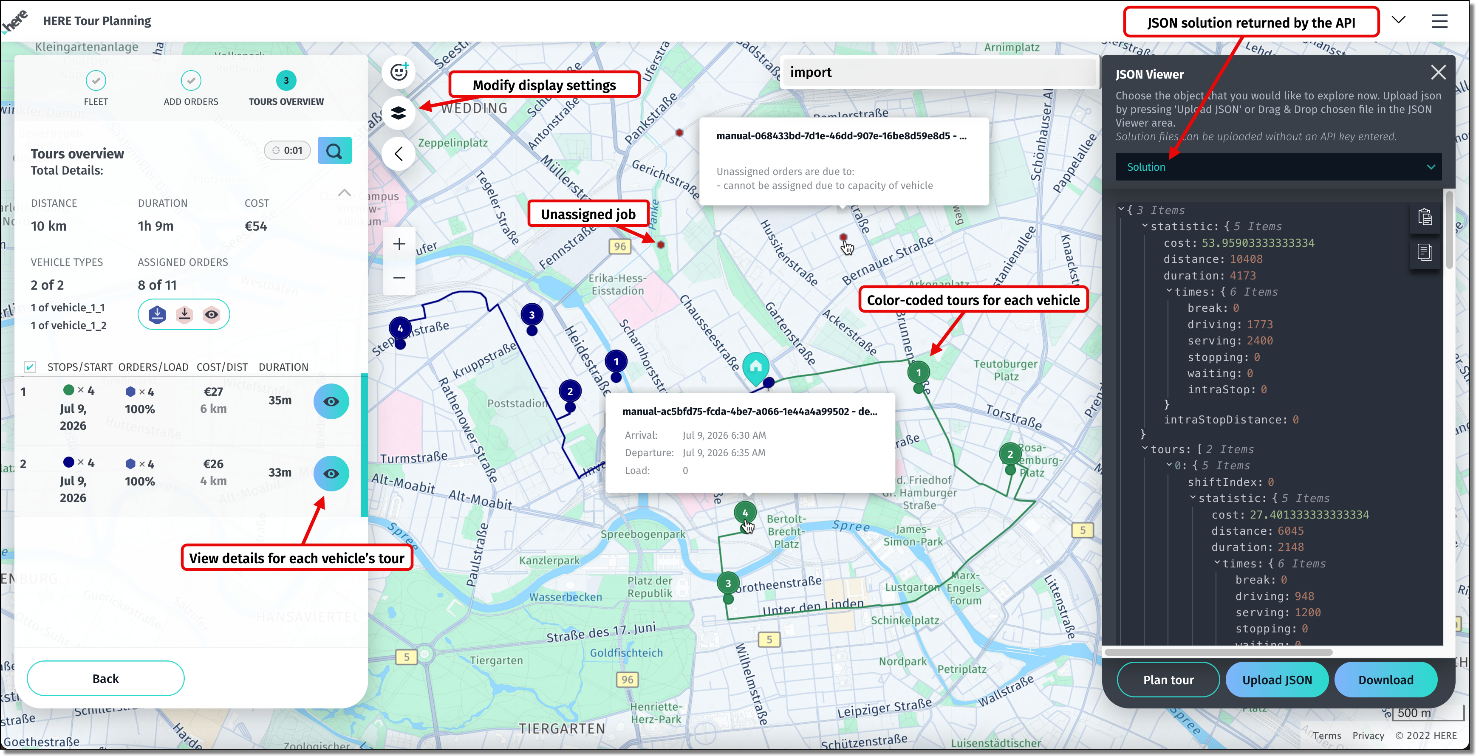Click the "1 of vehicle_1_1" text
Viewport: 1476px width, 756px height.
point(68,308)
